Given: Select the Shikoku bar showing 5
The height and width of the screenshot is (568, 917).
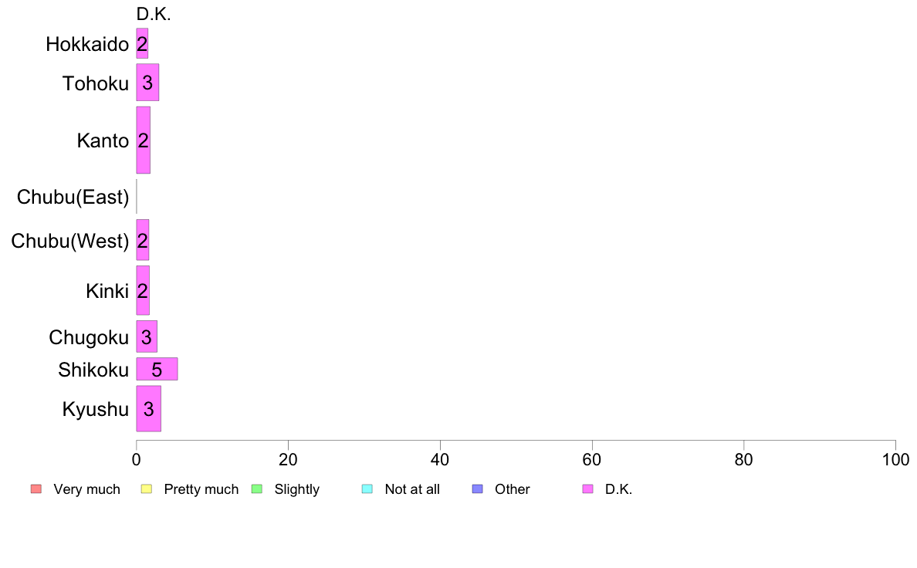Looking at the screenshot, I should point(157,369).
